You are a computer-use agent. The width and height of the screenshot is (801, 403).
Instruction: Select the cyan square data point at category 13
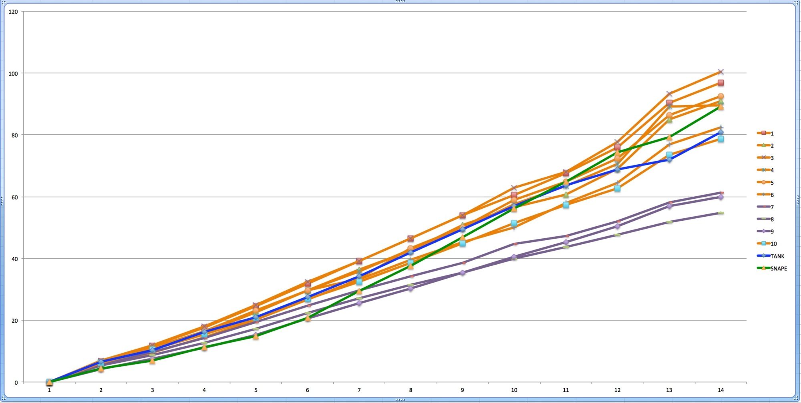click(x=669, y=155)
